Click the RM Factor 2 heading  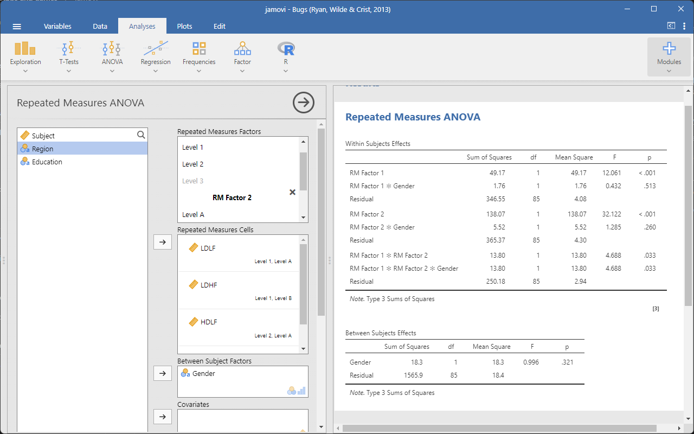pyautogui.click(x=232, y=197)
